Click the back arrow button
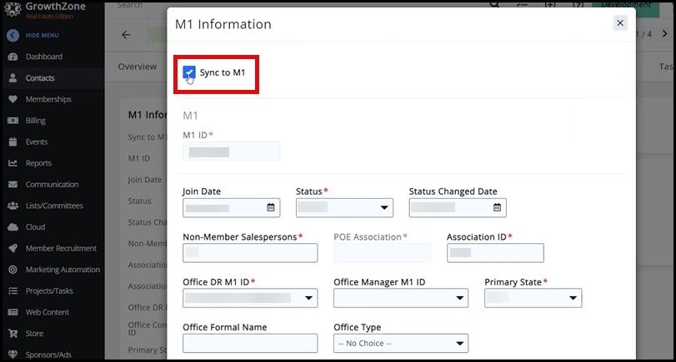This screenshot has height=362, width=676. point(127,35)
